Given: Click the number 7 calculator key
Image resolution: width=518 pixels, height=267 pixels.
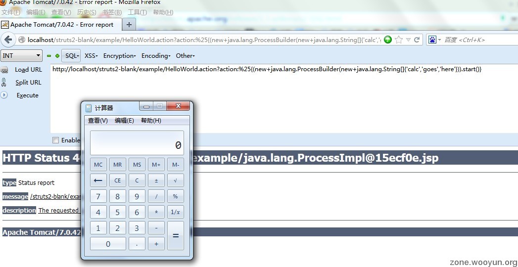Looking at the screenshot, I should (98, 196).
